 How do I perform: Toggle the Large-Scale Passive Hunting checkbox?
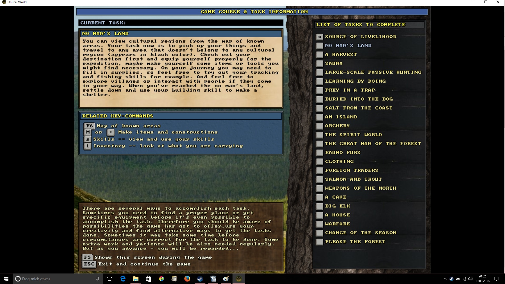tap(319, 73)
